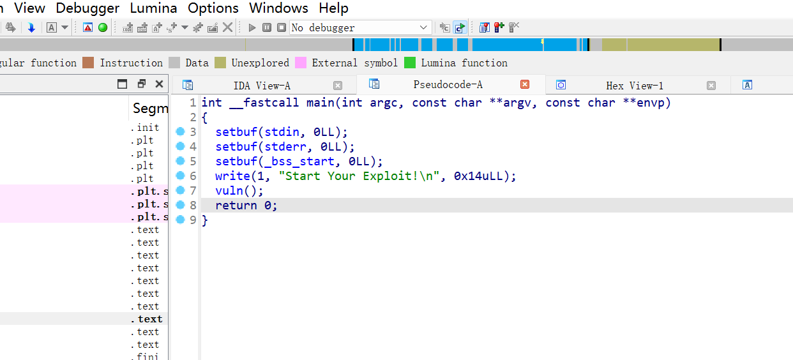Toggle breakpoint dot on line 6 write call
Image resolution: width=793 pixels, height=360 pixels.
(180, 176)
